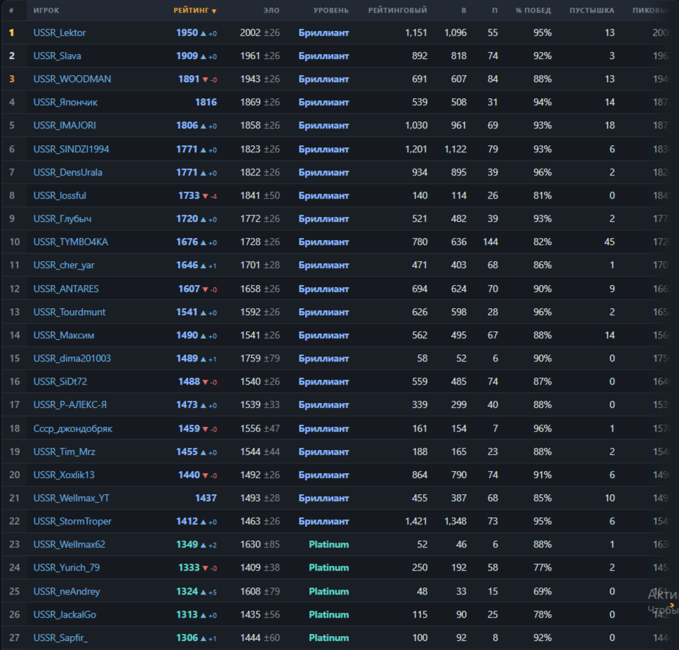Screen dimensions: 679x650
Task: Sort the table by ИГРОК column
Action: pos(46,11)
